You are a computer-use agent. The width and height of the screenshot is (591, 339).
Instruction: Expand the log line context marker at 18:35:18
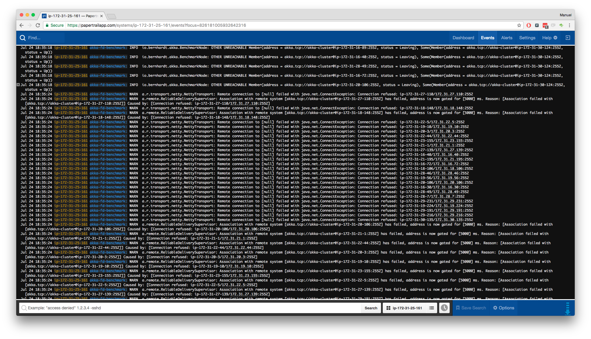[x=18, y=85]
